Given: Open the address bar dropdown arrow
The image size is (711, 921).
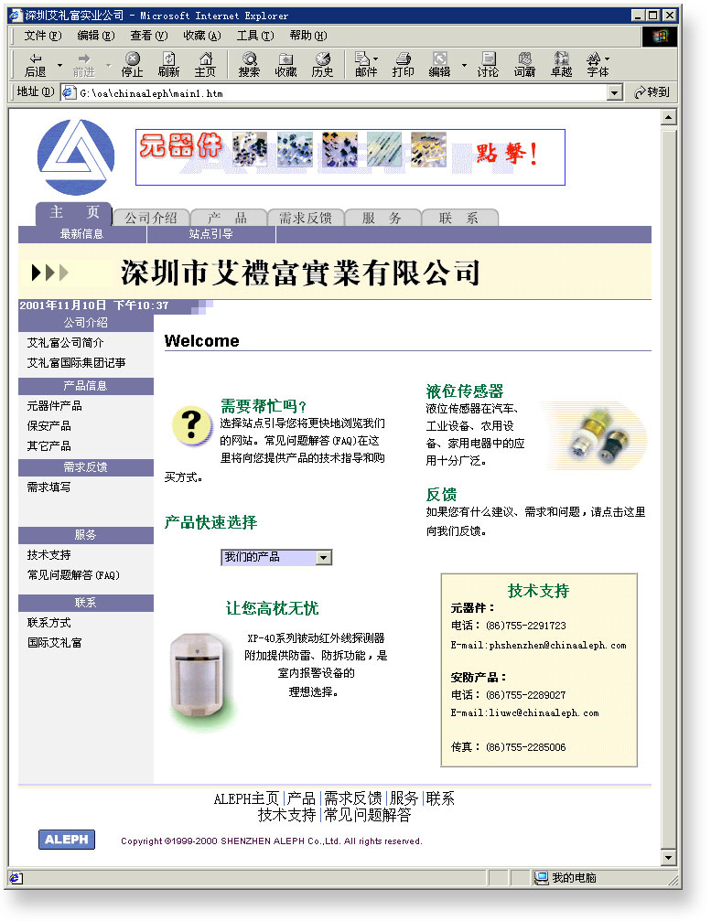Looking at the screenshot, I should point(615,92).
